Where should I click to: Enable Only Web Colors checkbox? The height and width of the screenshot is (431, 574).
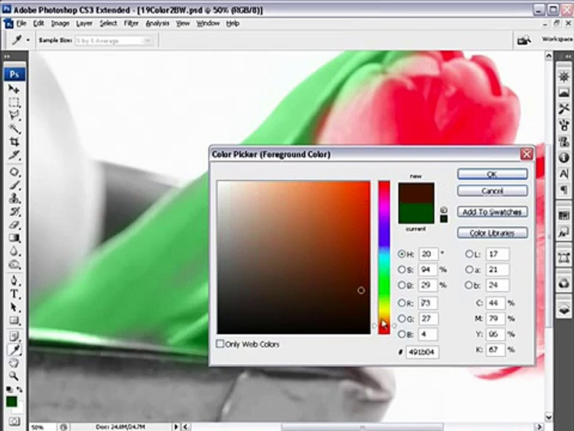pyautogui.click(x=220, y=344)
